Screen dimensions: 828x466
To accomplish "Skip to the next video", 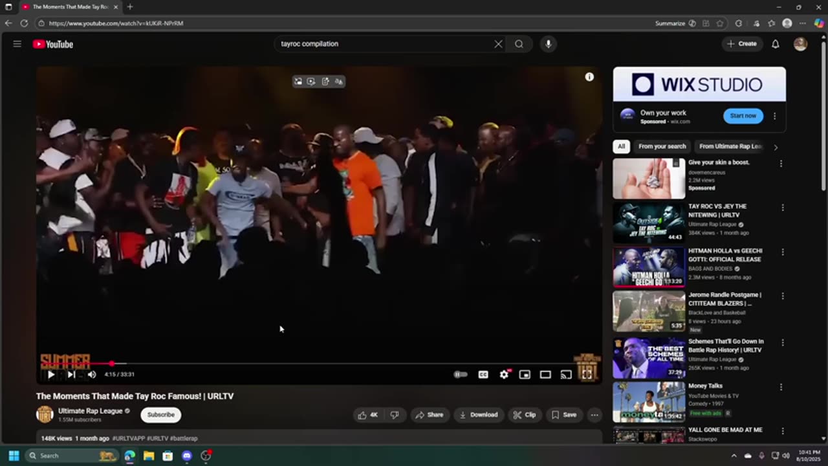I will coord(71,374).
